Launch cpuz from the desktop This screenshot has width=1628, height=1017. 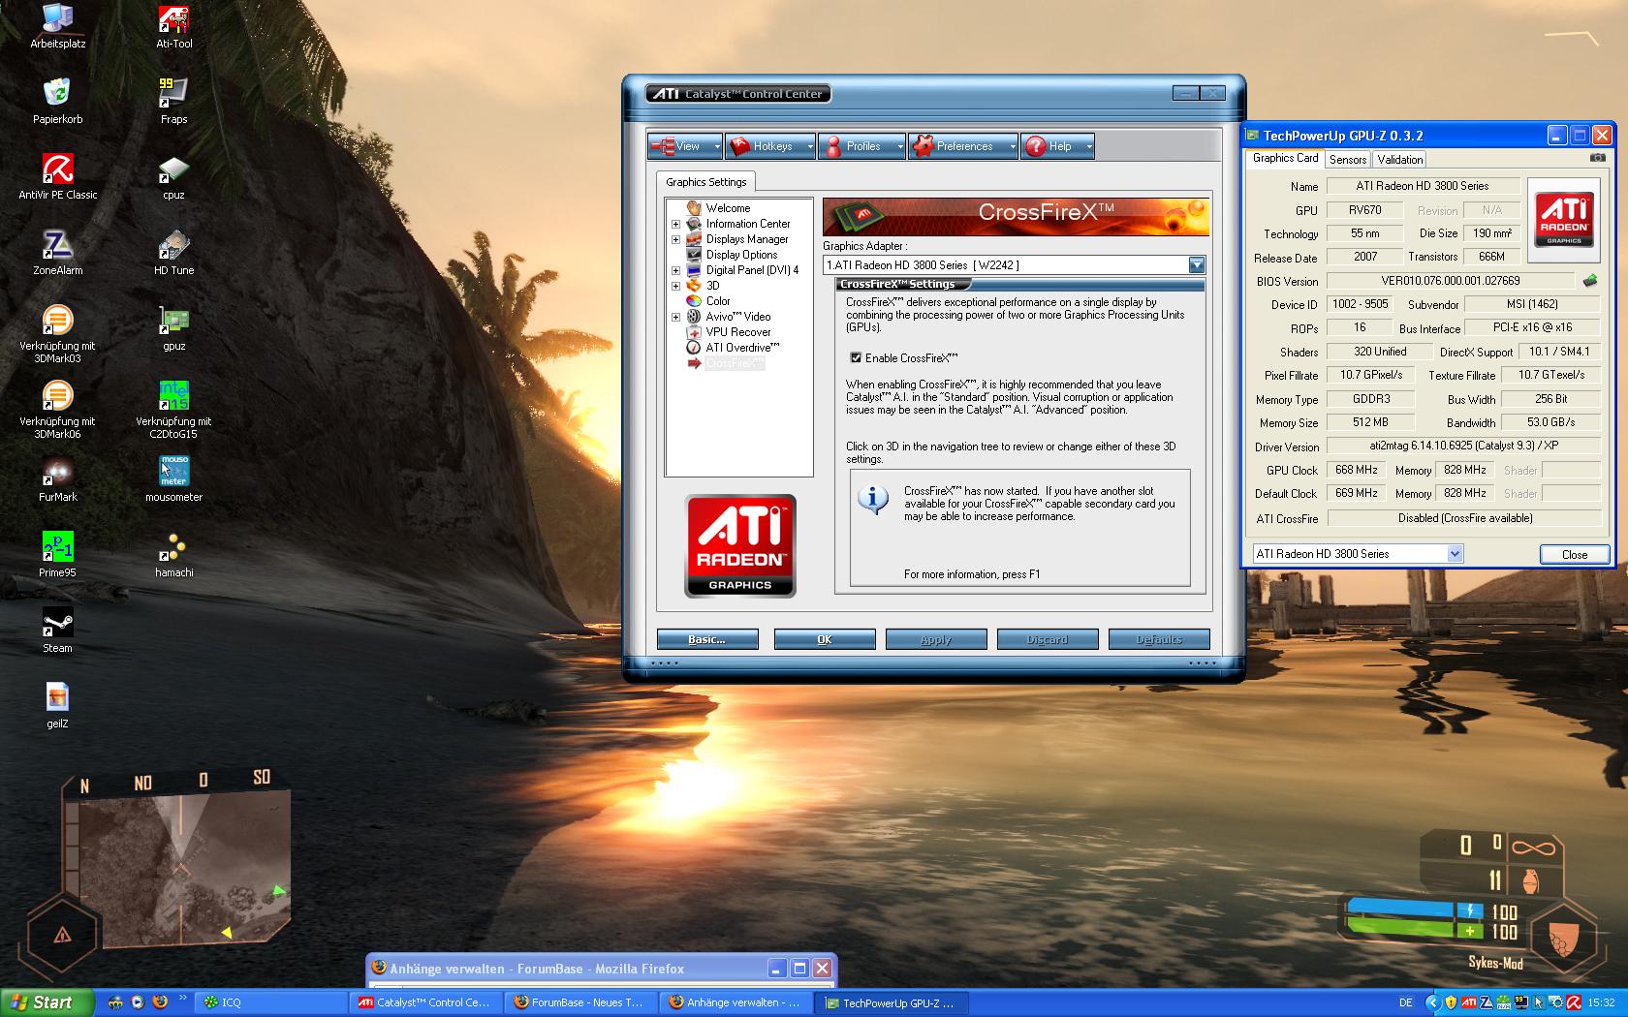click(174, 177)
